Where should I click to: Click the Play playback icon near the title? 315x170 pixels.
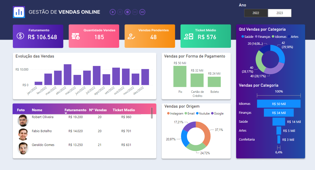click(112, 12)
